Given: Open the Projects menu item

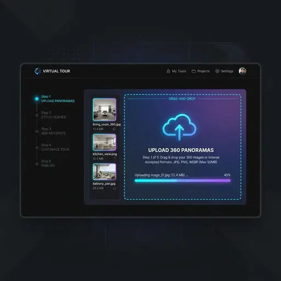Looking at the screenshot, I should [204, 71].
